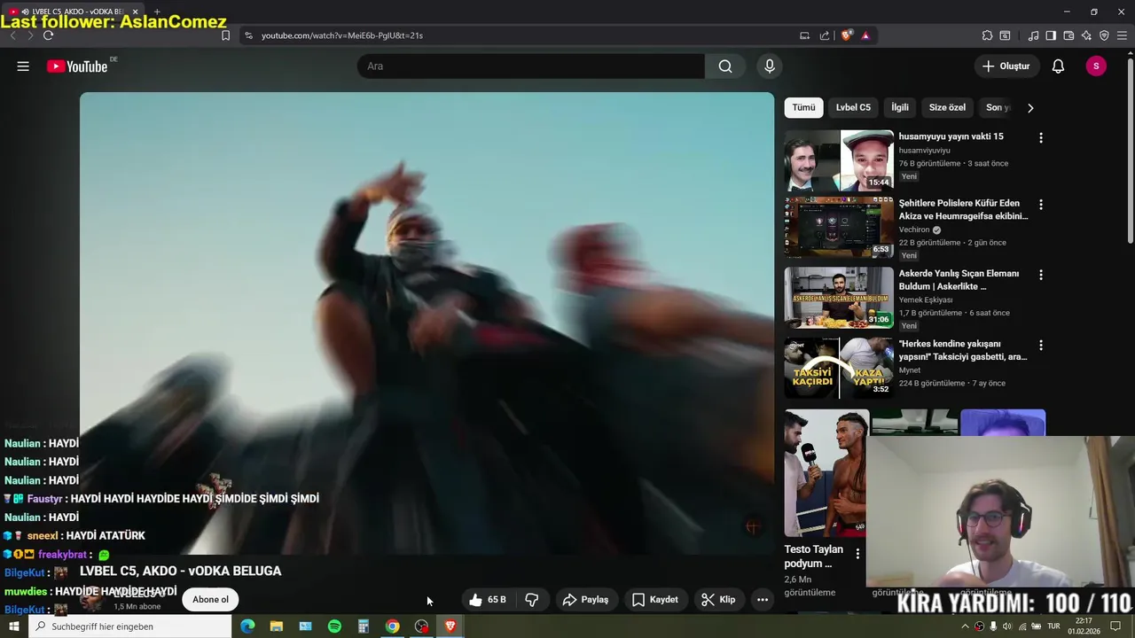Image resolution: width=1135 pixels, height=638 pixels.
Task: Open options for Vechiron video
Action: click(1041, 205)
